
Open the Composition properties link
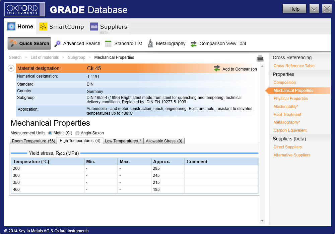(x=284, y=83)
